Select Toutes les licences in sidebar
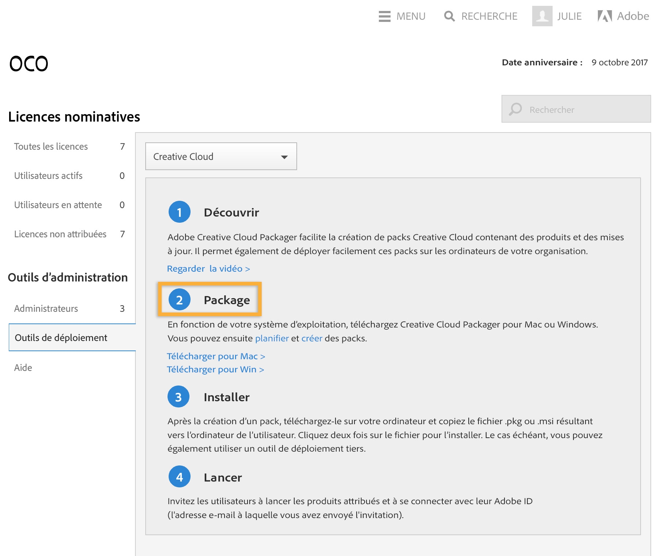Image resolution: width=657 pixels, height=556 pixels. click(51, 146)
